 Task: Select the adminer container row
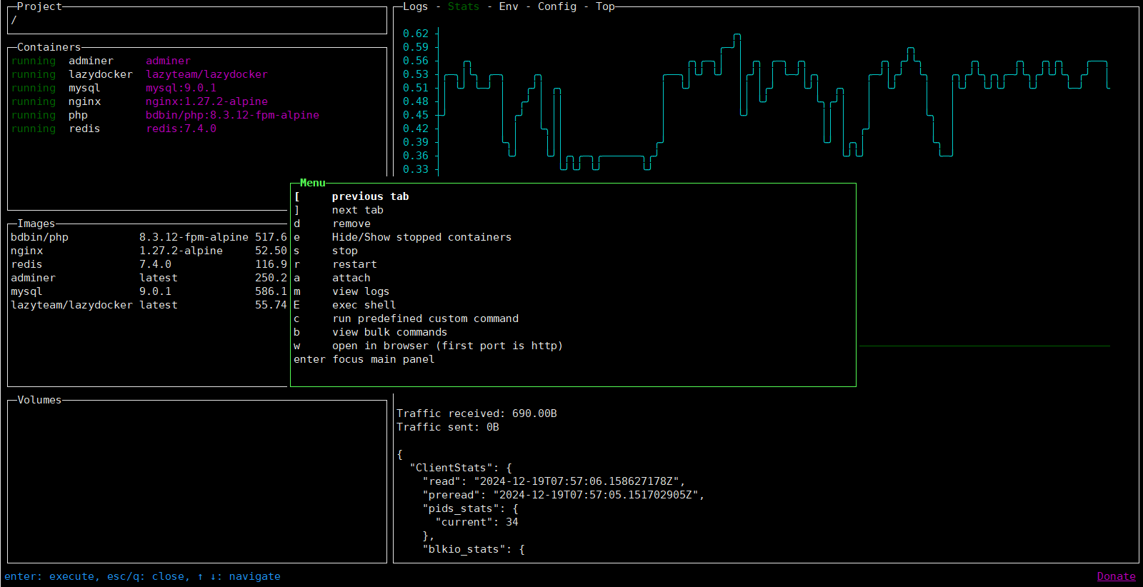[x=197, y=61]
